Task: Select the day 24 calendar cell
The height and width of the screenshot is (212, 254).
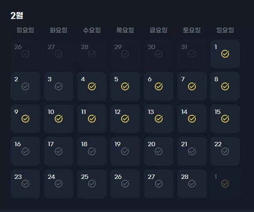Action: (x=59, y=184)
